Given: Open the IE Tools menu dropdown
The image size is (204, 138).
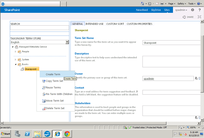Looking at the screenshot, I should pos(192,4).
